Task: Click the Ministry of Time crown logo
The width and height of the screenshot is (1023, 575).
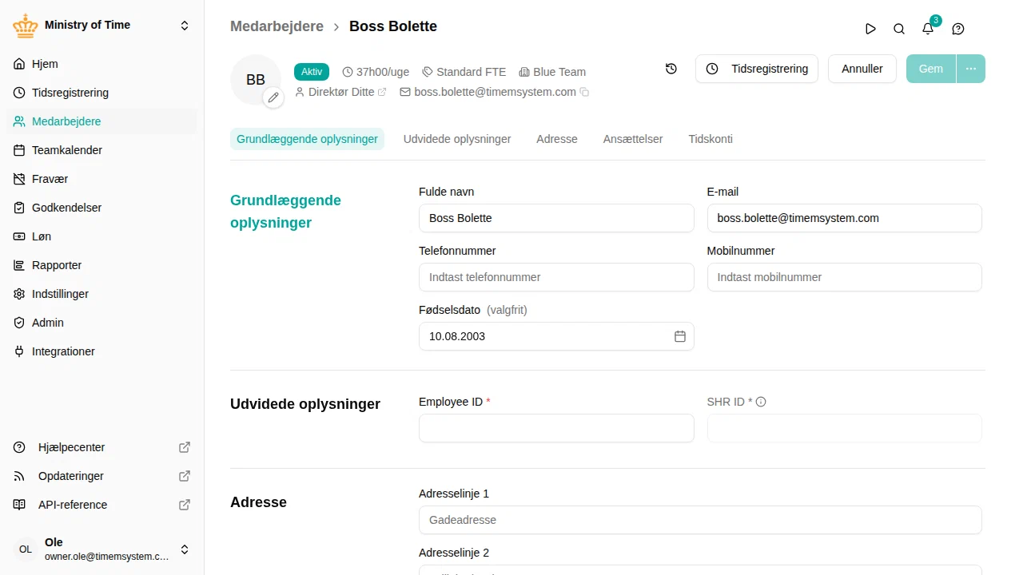Action: click(26, 26)
